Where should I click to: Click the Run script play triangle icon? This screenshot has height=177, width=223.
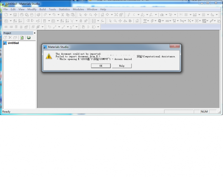(88, 27)
